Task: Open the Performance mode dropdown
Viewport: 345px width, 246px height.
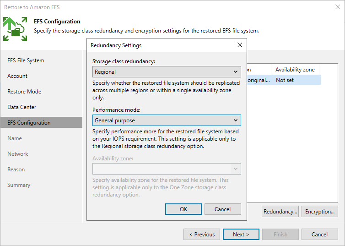Action: [x=167, y=120]
